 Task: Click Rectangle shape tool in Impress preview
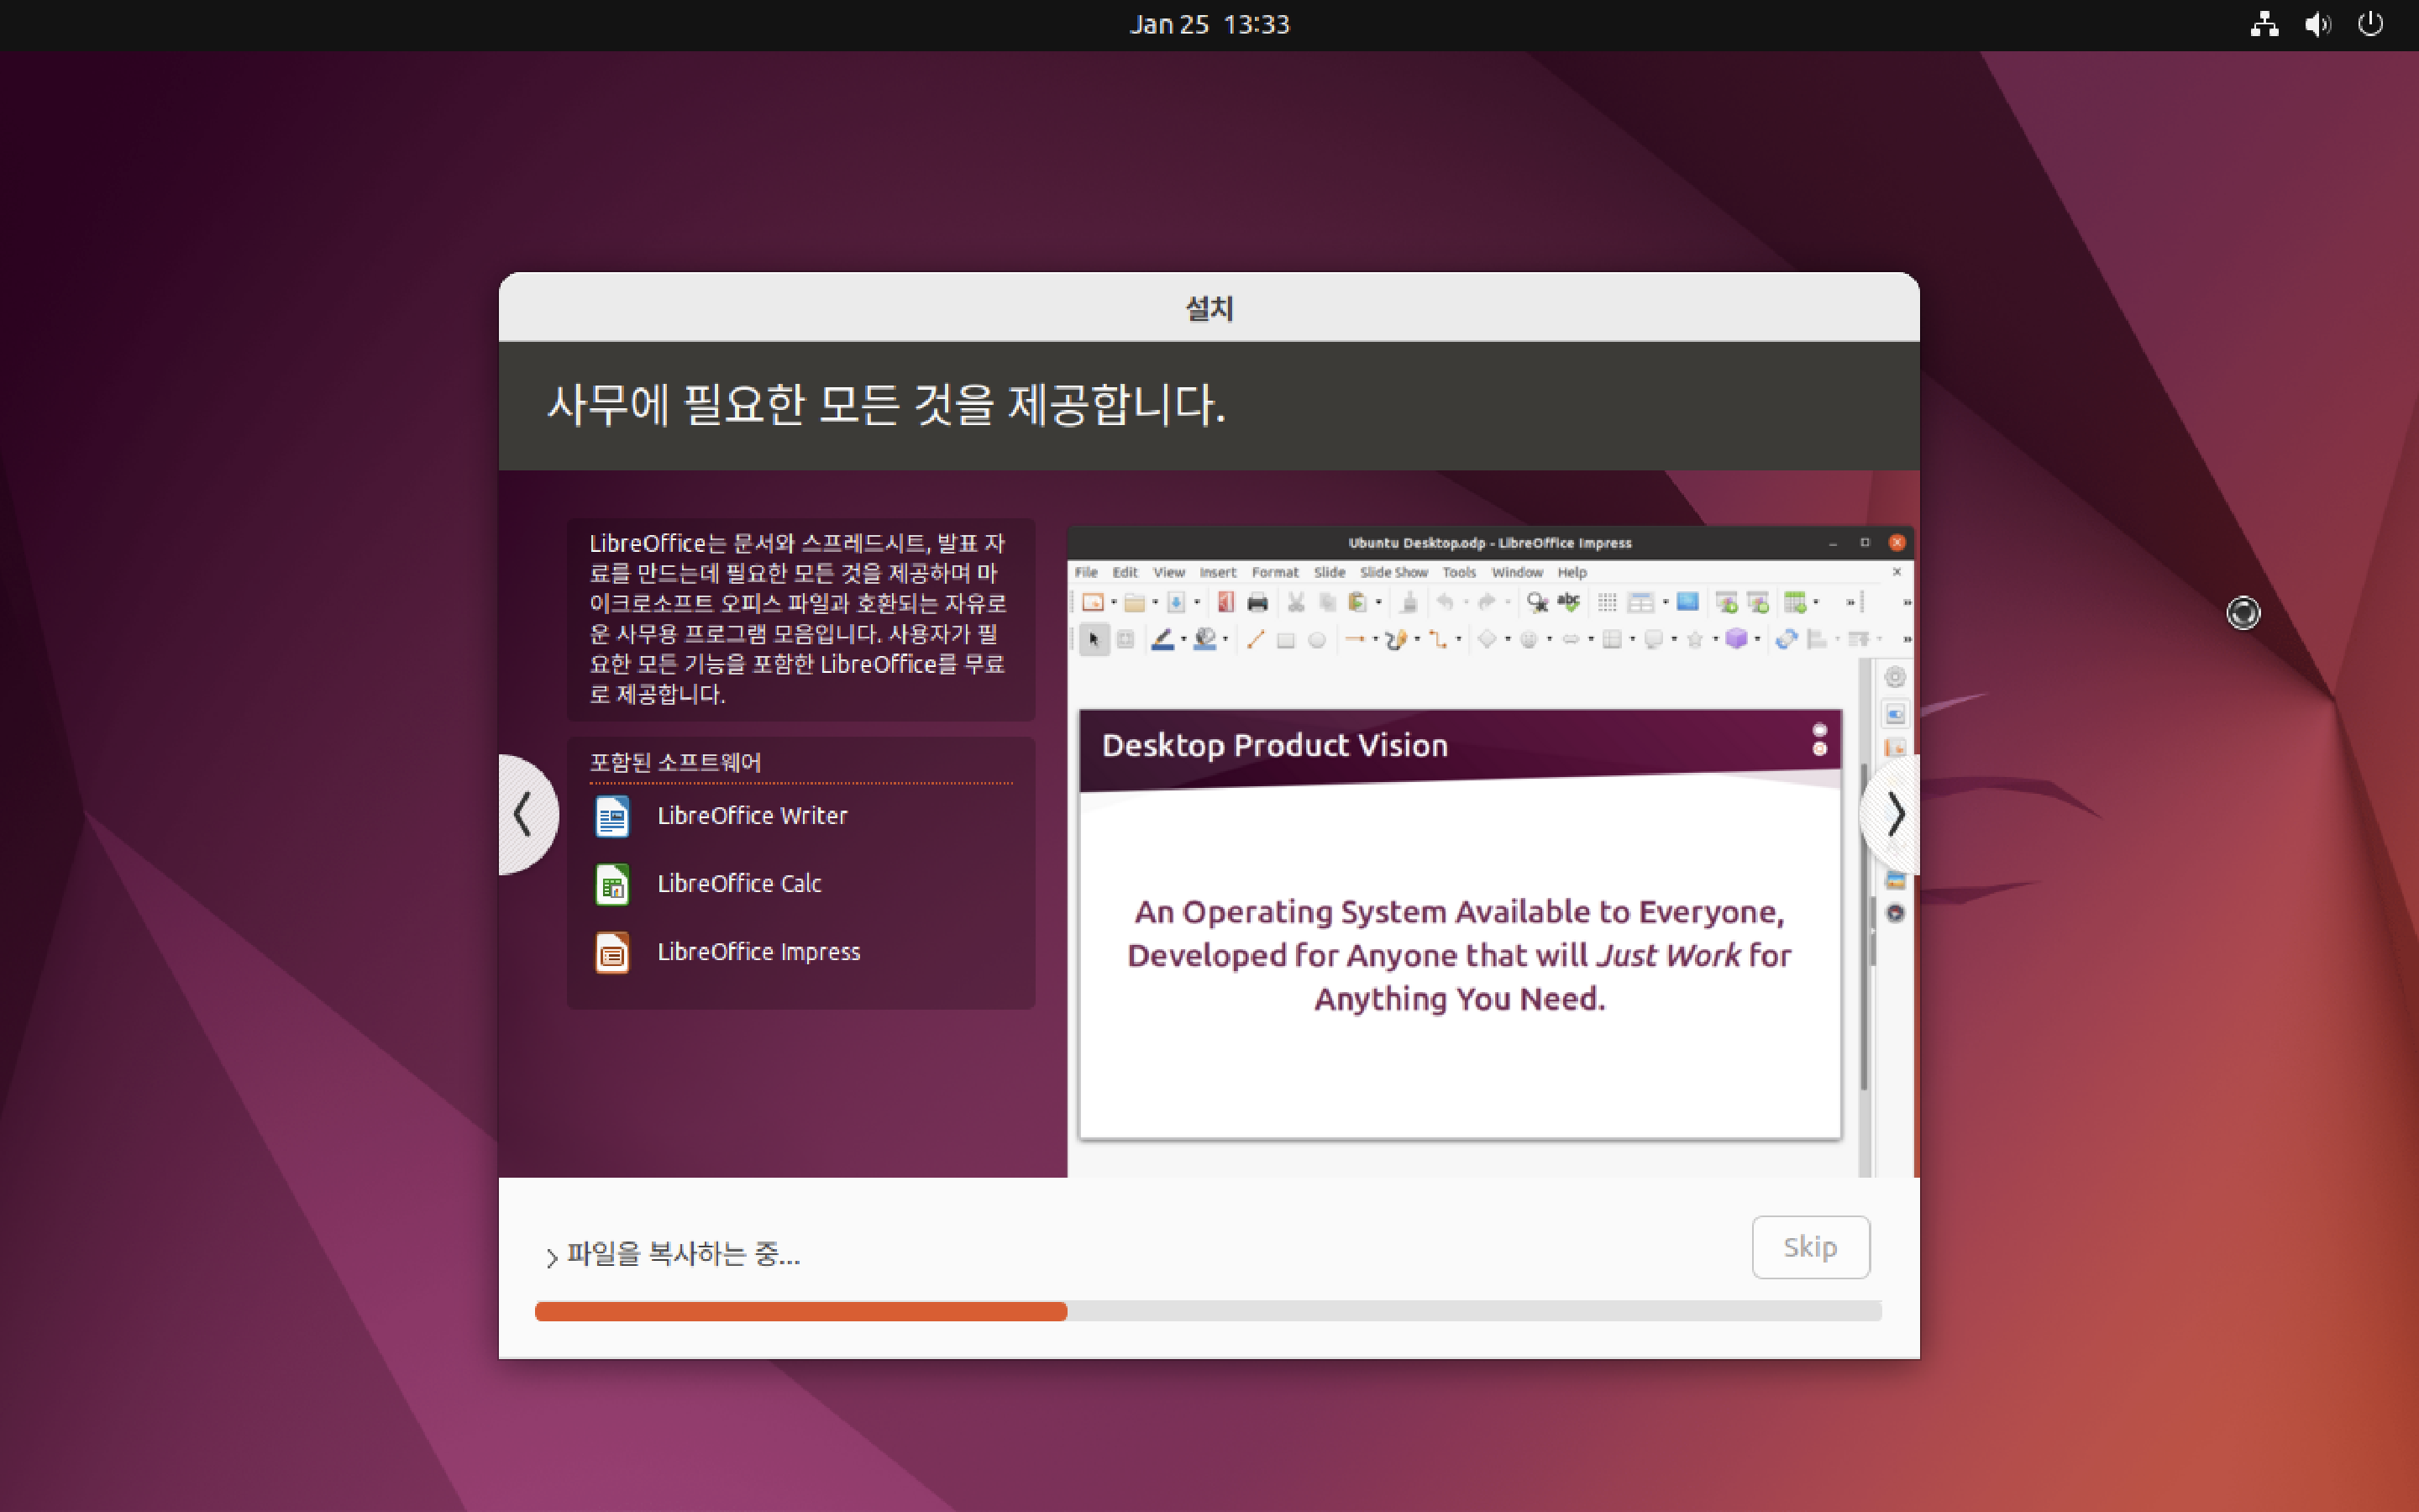coord(1287,640)
